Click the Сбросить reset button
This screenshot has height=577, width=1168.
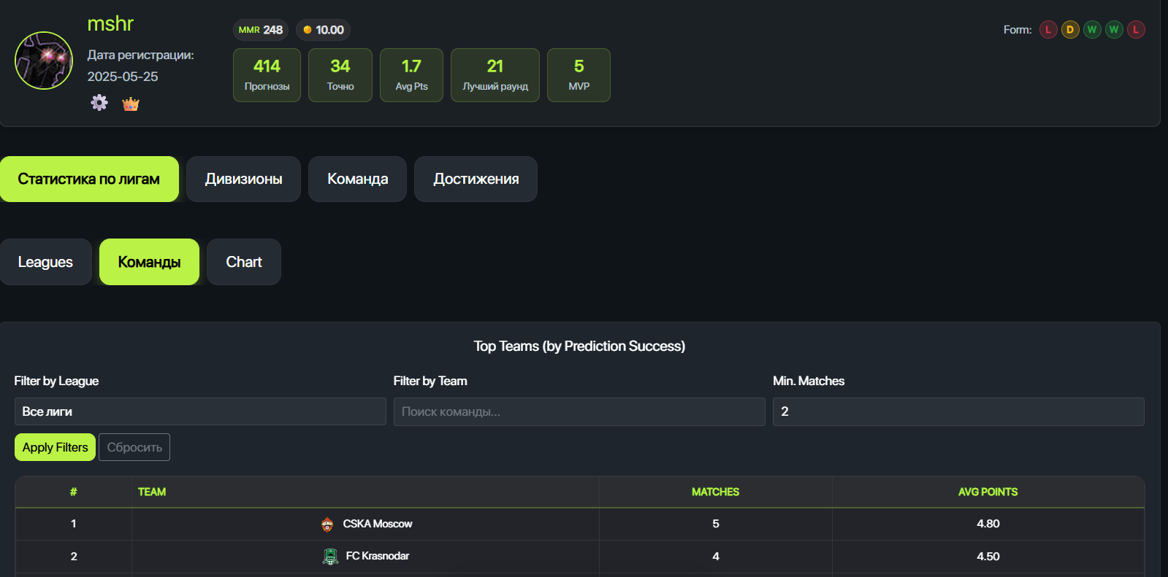coord(134,447)
